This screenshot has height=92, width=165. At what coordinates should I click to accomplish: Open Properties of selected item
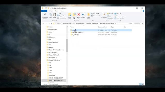pyautogui.click(x=104, y=16)
